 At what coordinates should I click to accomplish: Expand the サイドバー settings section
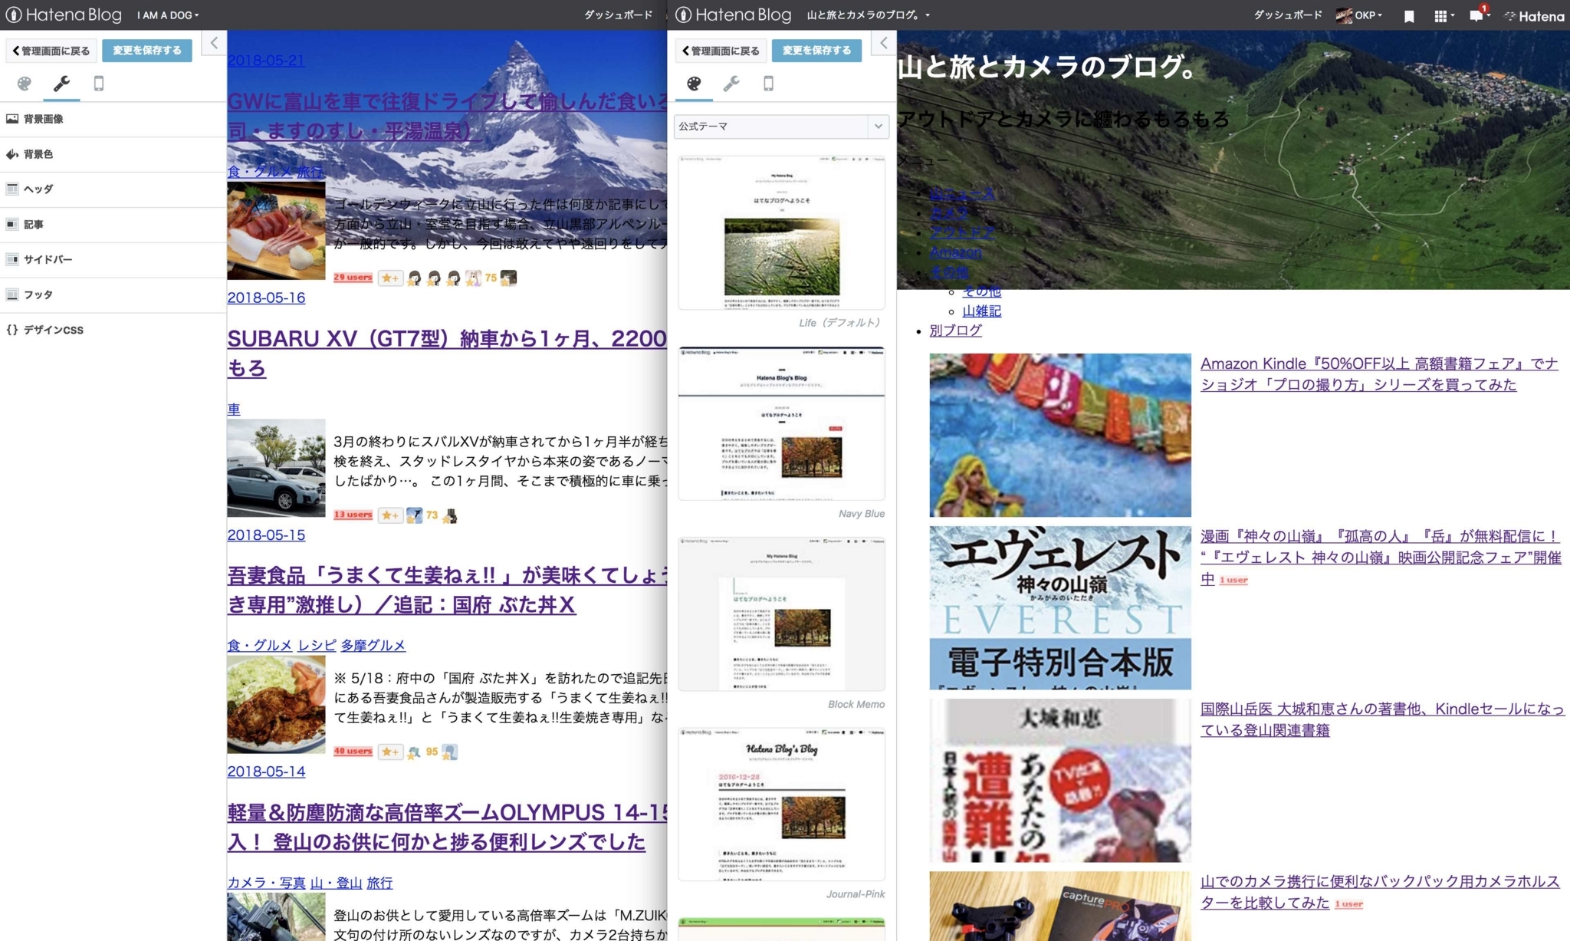point(113,259)
